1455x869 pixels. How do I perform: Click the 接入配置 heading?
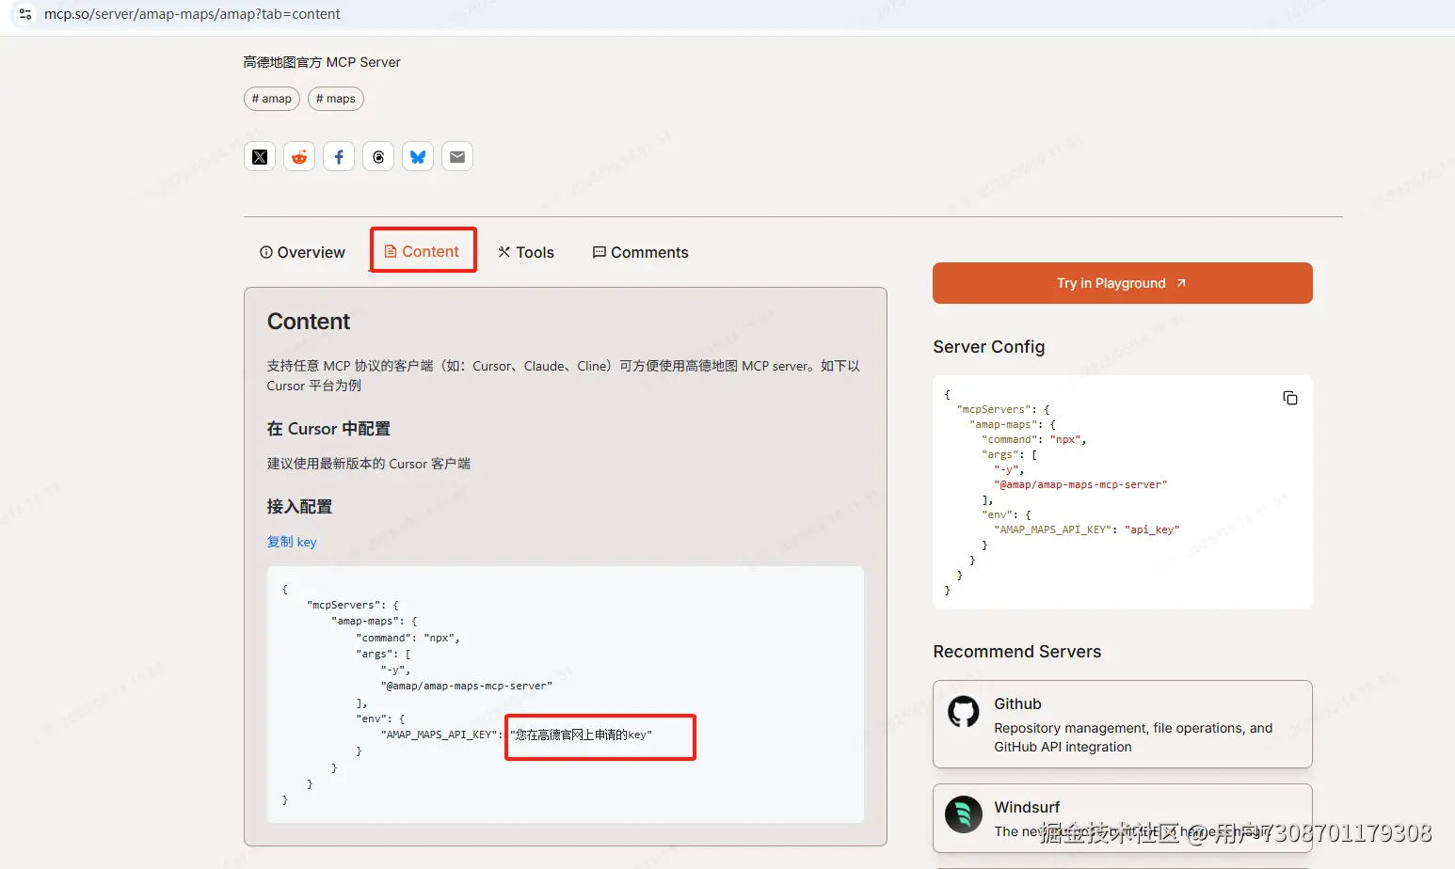click(299, 507)
